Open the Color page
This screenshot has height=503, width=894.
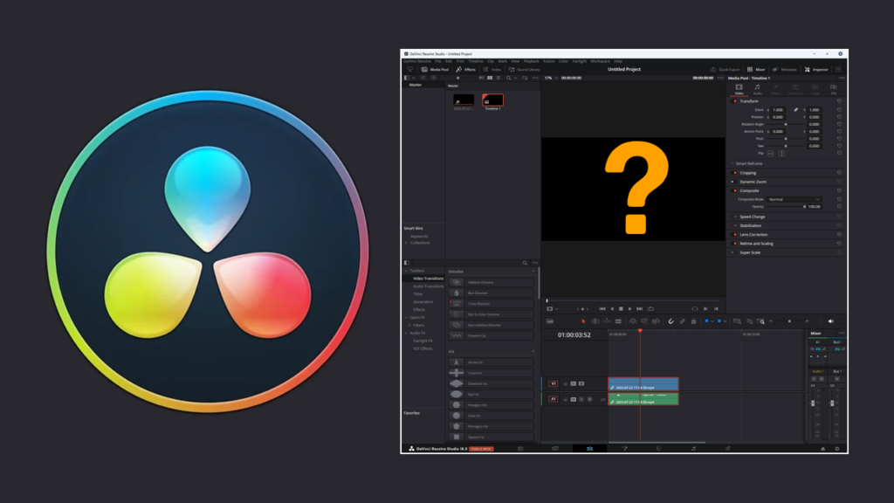pyautogui.click(x=658, y=450)
